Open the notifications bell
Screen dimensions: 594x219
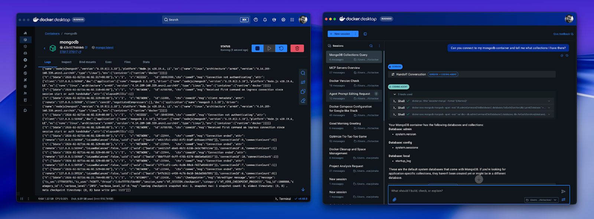[x=265, y=20]
